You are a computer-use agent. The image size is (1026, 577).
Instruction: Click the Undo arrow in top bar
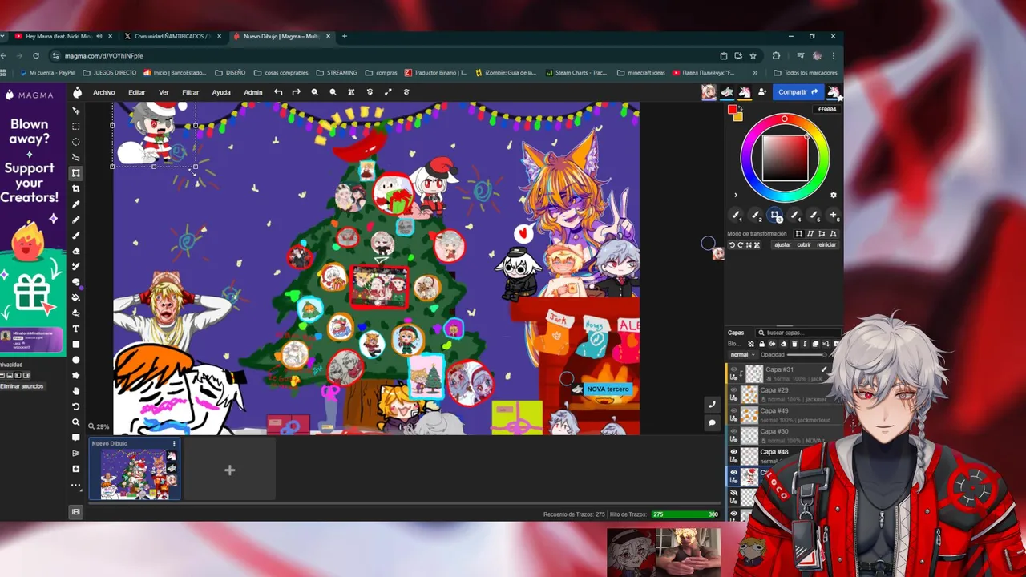pos(278,92)
